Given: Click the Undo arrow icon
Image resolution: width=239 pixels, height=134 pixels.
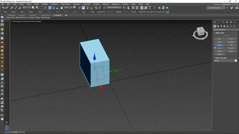Looking at the screenshot, I should [x=3, y=8].
